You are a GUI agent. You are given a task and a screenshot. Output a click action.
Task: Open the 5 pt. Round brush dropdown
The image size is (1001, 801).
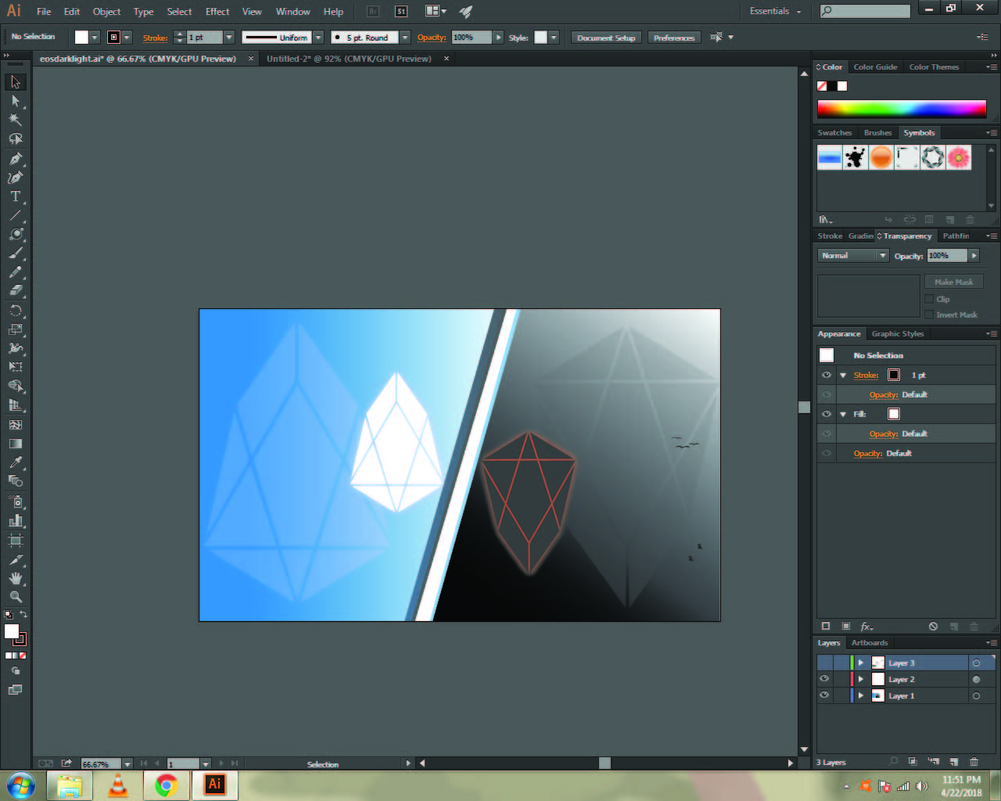[405, 38]
